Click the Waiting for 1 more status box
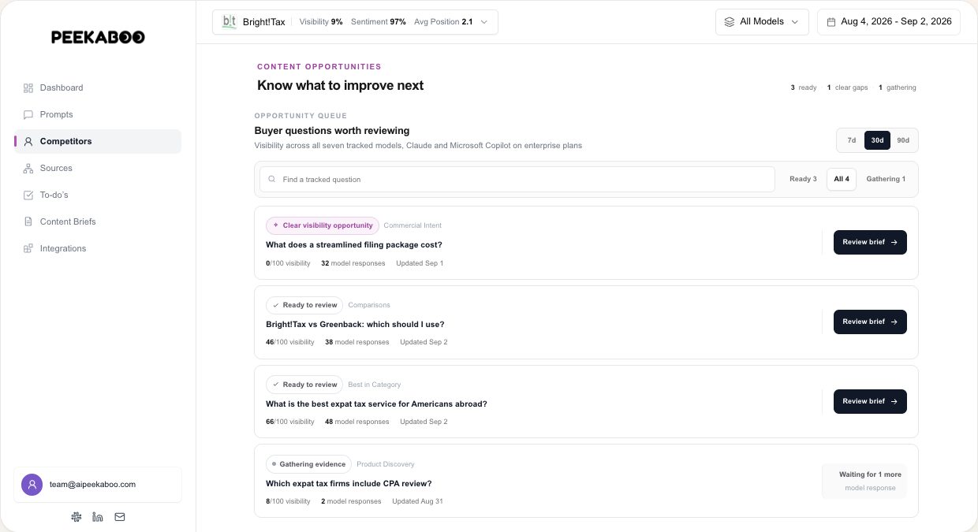This screenshot has width=978, height=532. click(864, 481)
